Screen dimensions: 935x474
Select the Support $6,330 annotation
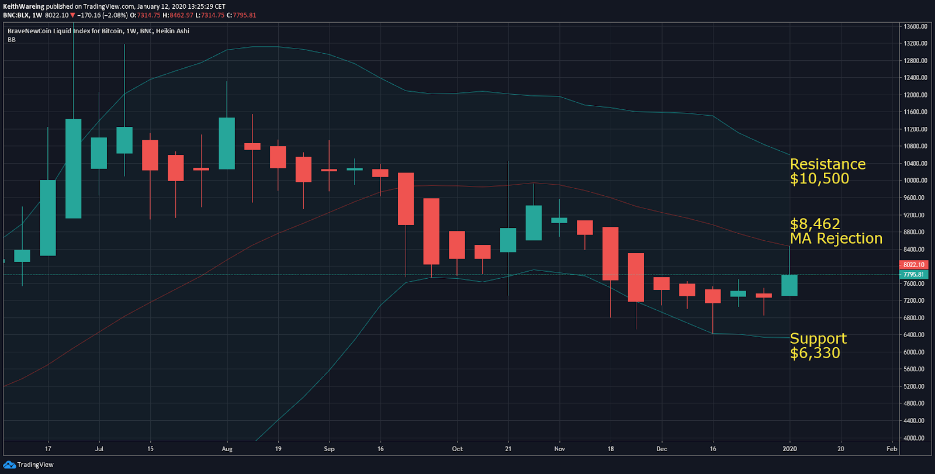(818, 345)
